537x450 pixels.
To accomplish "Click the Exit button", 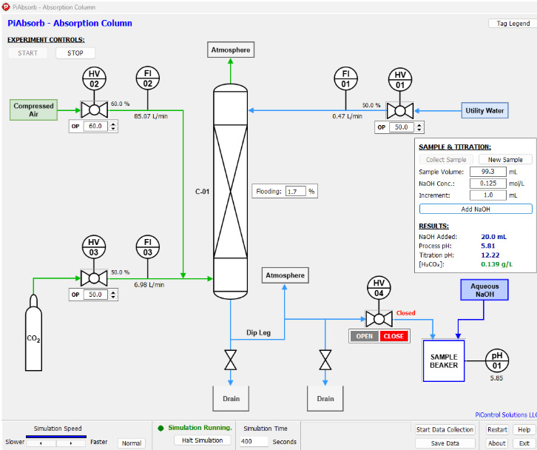I will (x=524, y=443).
